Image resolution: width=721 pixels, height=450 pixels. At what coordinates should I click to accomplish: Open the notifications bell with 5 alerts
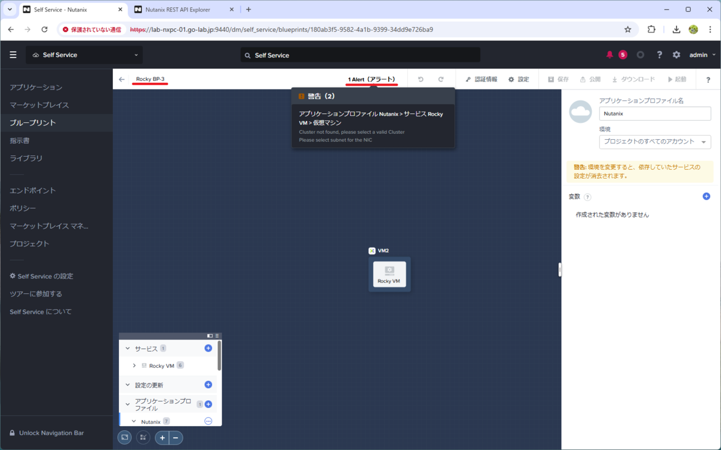(x=610, y=55)
